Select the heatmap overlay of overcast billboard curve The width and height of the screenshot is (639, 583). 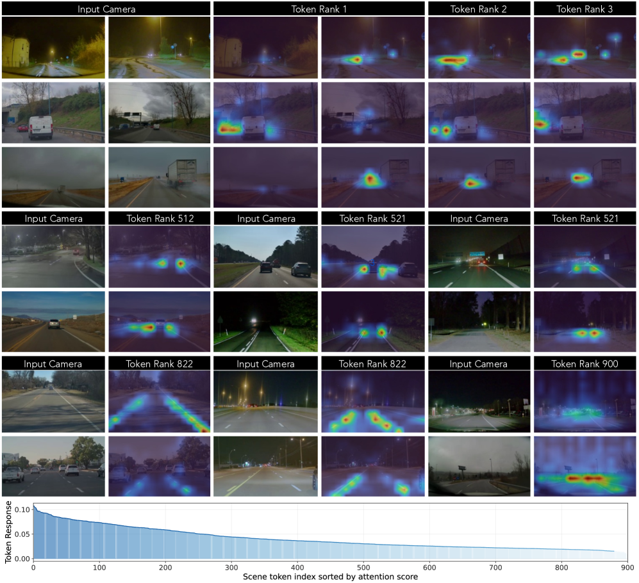[x=585, y=467]
